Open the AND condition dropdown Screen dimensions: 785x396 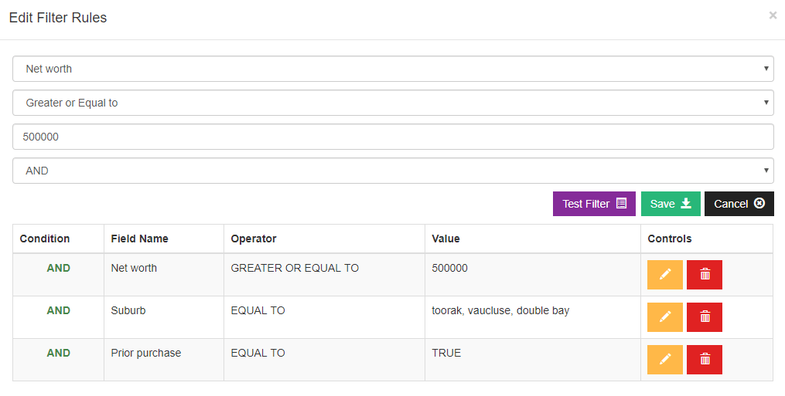coord(393,171)
